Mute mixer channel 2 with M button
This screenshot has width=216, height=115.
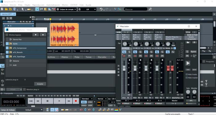pyautogui.click(x=140, y=56)
